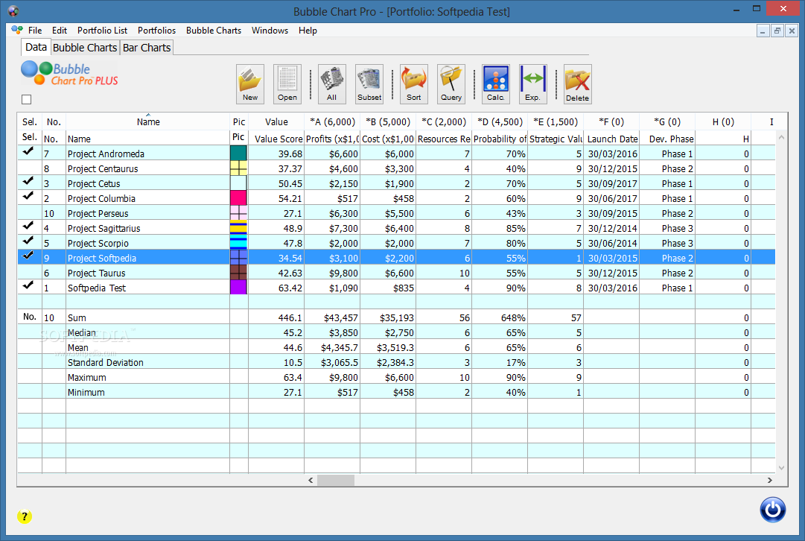
Task: Sort by the Name column header
Action: [x=148, y=121]
